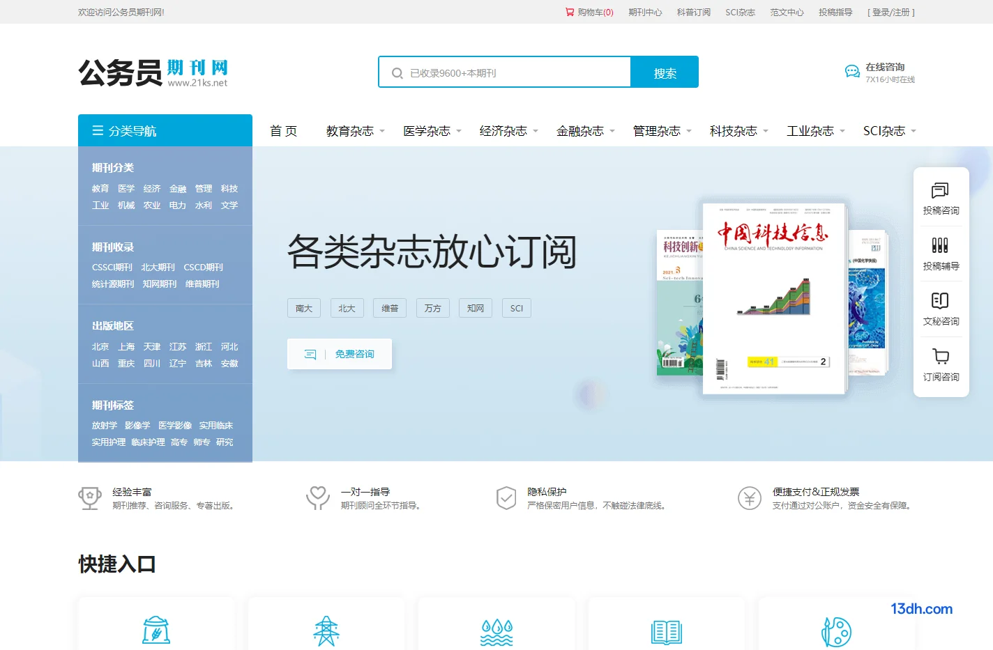Click the 分类导航 category header
Viewport: 993px width, 650px height.
click(165, 130)
